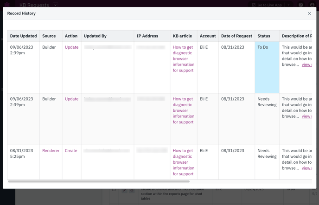
Task: Click Update action in To Do row
Action: coord(71,47)
